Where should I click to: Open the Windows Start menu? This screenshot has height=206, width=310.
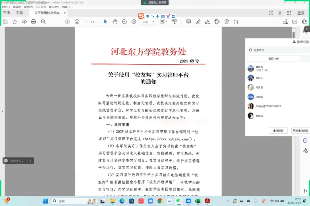45,201
